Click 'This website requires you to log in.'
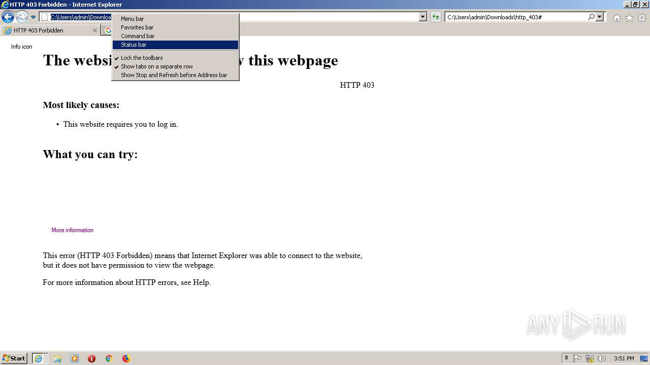 click(x=120, y=124)
